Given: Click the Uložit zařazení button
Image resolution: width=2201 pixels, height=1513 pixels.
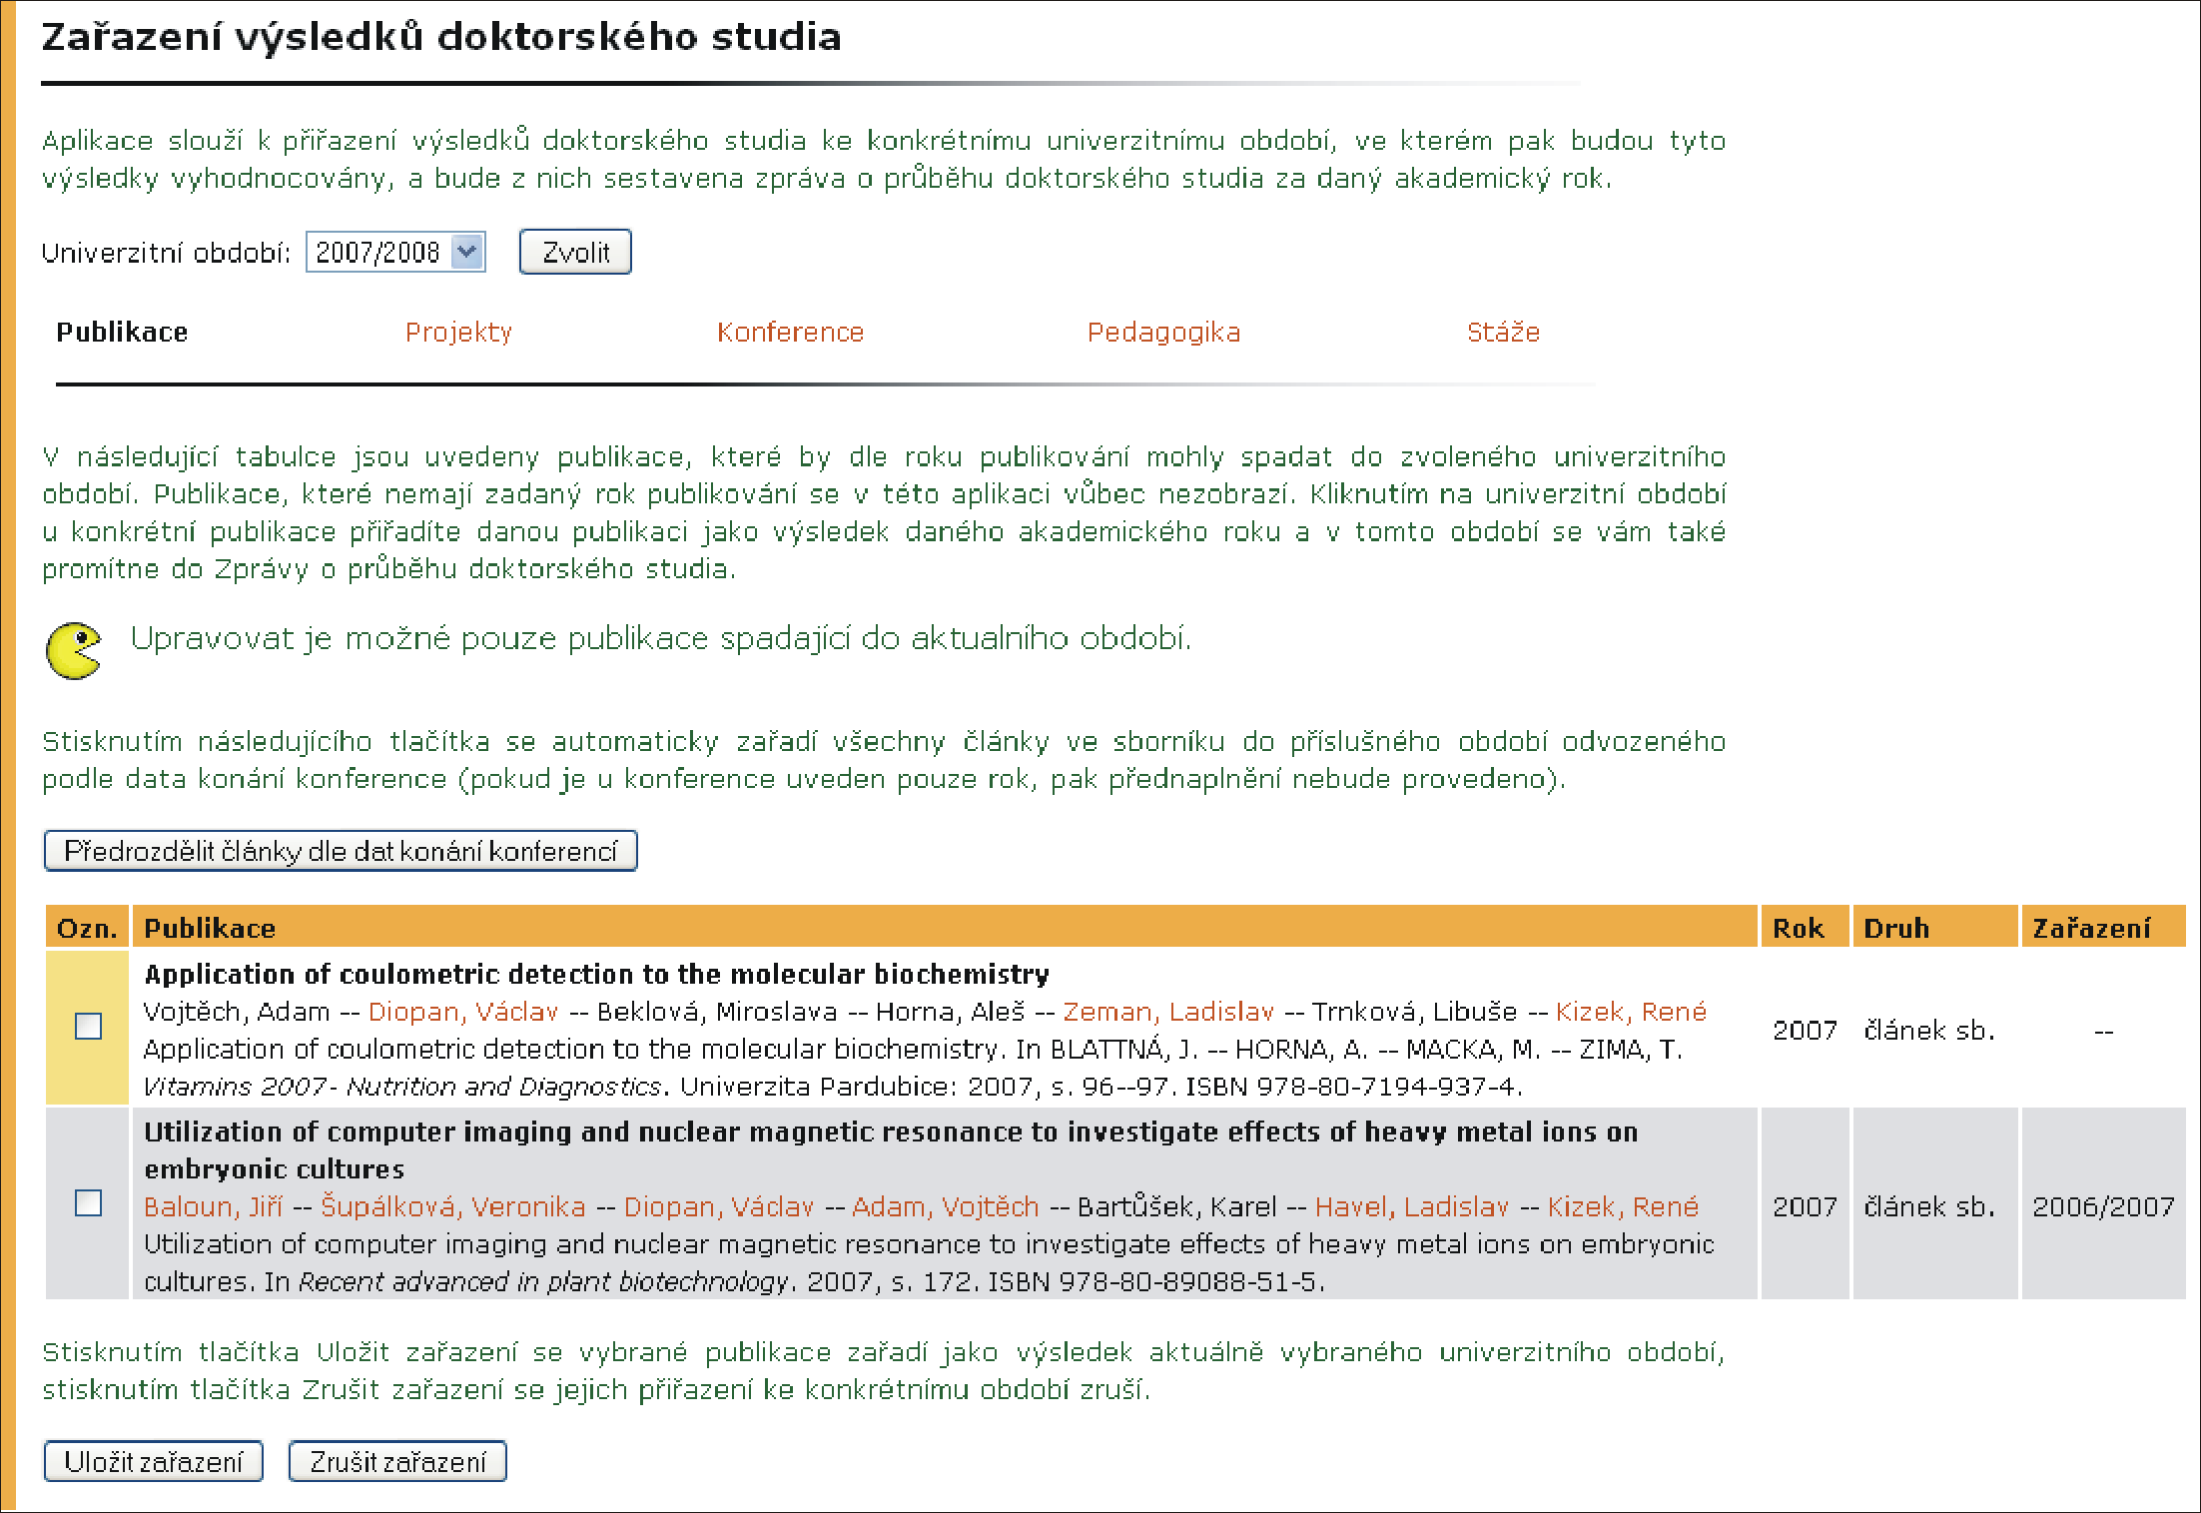Looking at the screenshot, I should [x=154, y=1462].
